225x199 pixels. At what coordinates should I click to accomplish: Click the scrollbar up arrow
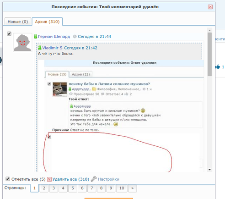point(209,30)
